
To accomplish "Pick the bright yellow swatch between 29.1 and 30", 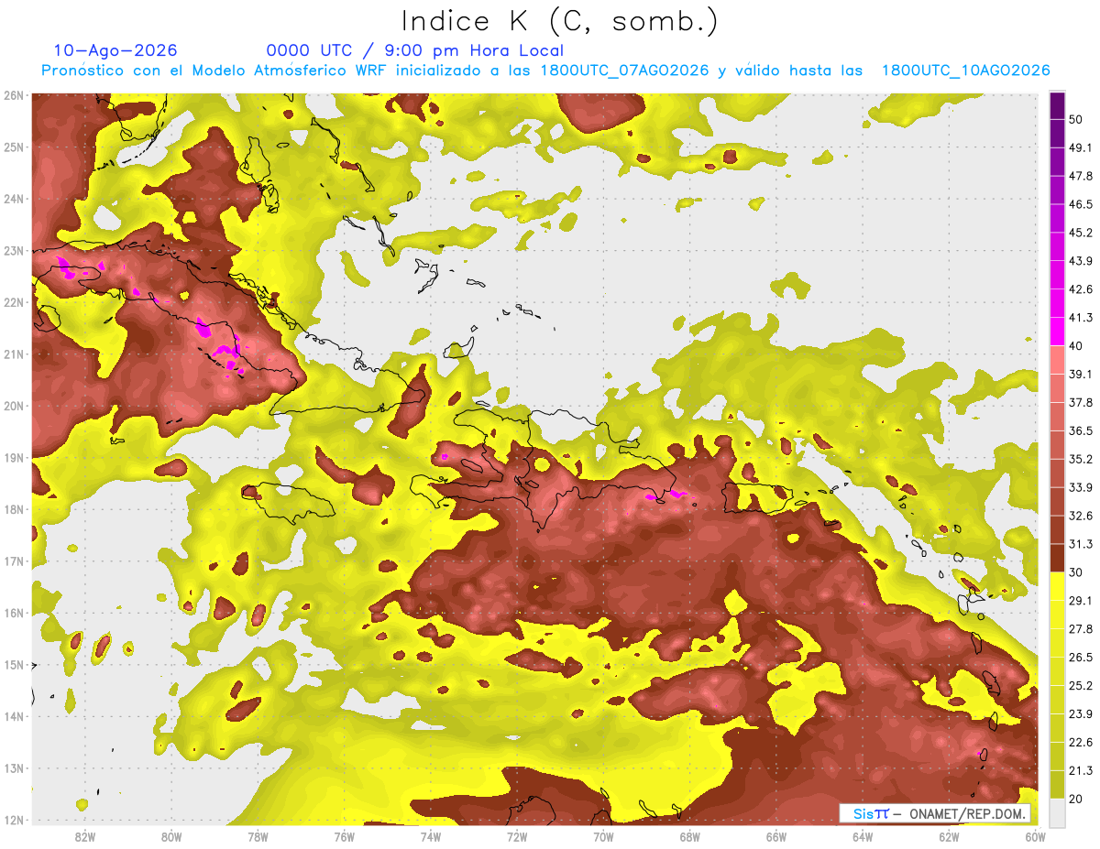I will point(1057,586).
